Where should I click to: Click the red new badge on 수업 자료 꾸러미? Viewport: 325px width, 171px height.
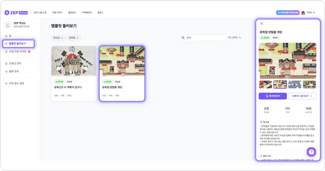click(29, 51)
